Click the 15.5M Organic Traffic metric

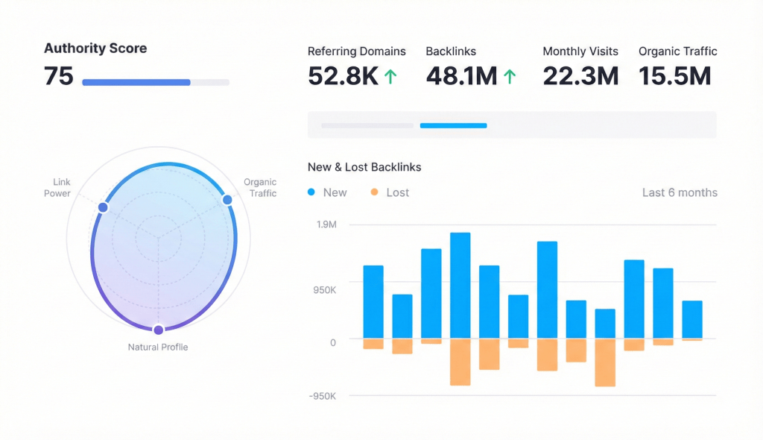click(x=674, y=76)
